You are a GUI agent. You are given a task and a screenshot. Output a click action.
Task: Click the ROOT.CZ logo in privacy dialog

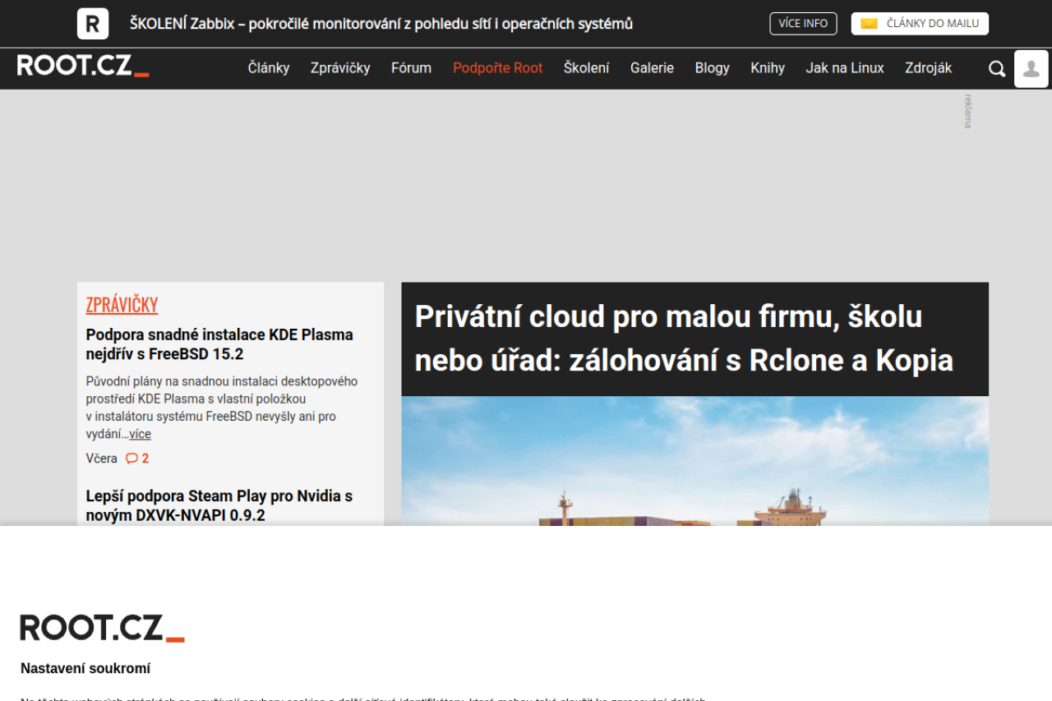pyautogui.click(x=103, y=628)
